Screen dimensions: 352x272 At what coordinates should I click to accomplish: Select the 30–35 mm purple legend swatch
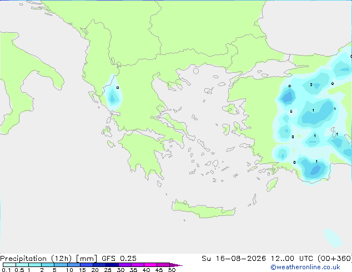(x=125, y=265)
